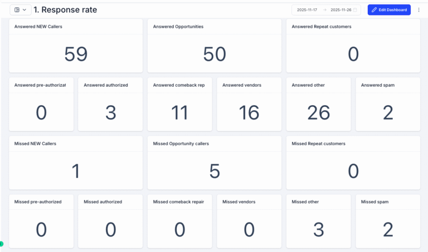428x252 pixels.
Task: Click the Answered comeback repair value 11
Action: 179,112
